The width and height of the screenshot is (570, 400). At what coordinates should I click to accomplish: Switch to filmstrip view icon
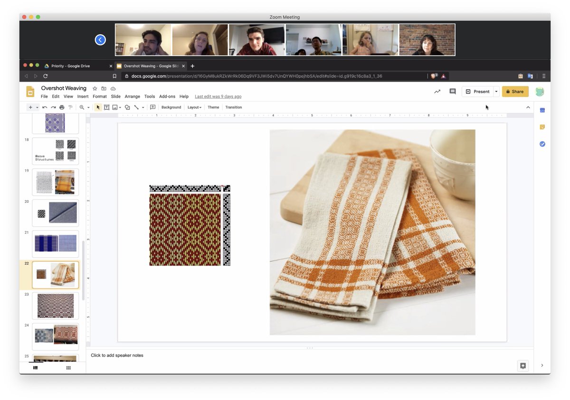click(35, 368)
